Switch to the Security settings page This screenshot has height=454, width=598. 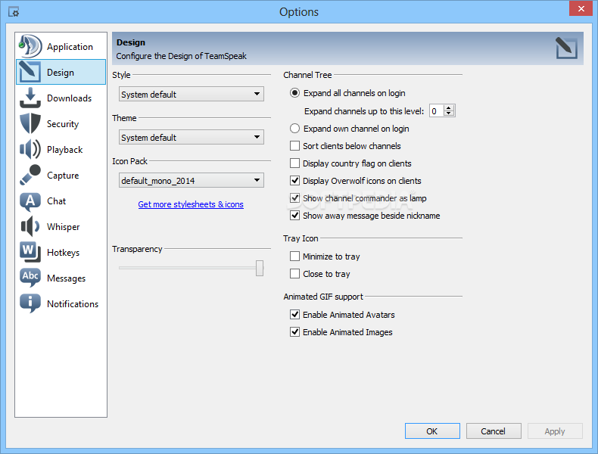tap(61, 123)
